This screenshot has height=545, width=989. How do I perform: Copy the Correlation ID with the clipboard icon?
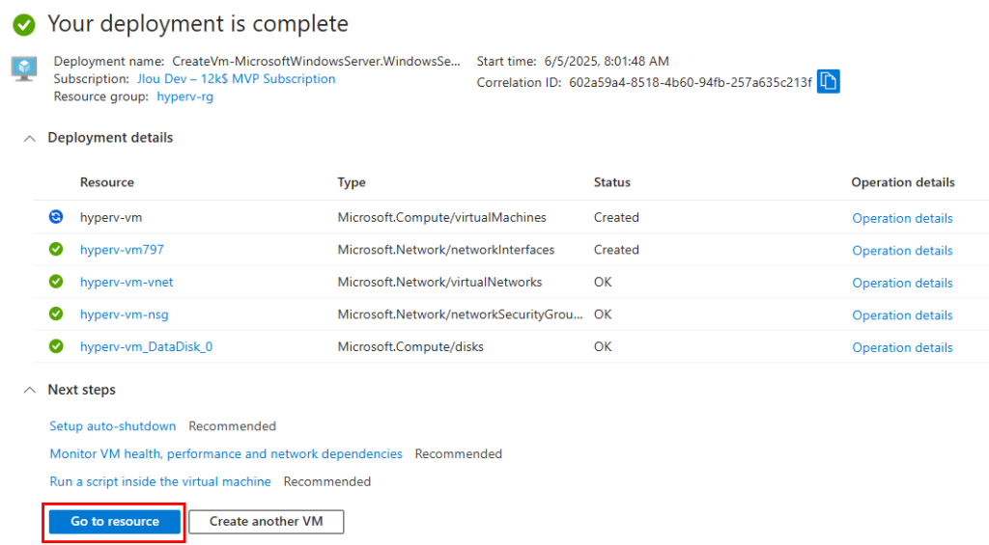coord(828,81)
